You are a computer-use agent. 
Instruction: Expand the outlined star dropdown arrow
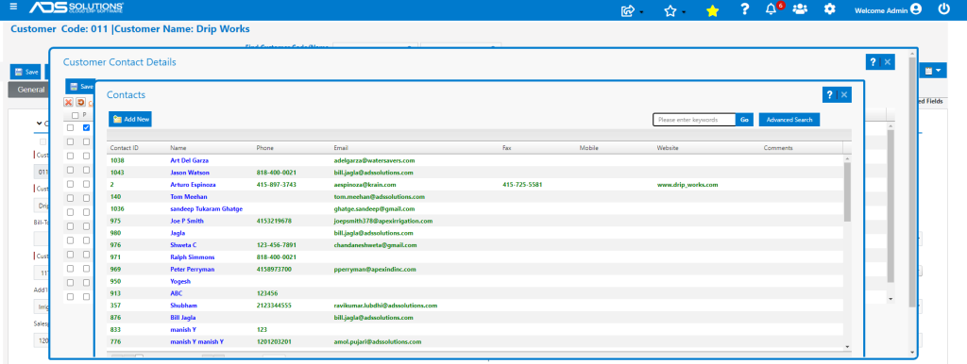pos(684,11)
